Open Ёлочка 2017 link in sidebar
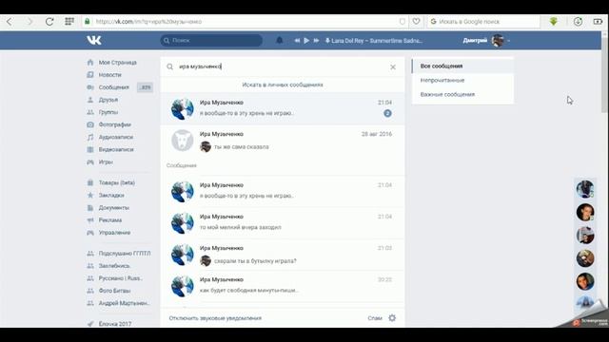 115,323
